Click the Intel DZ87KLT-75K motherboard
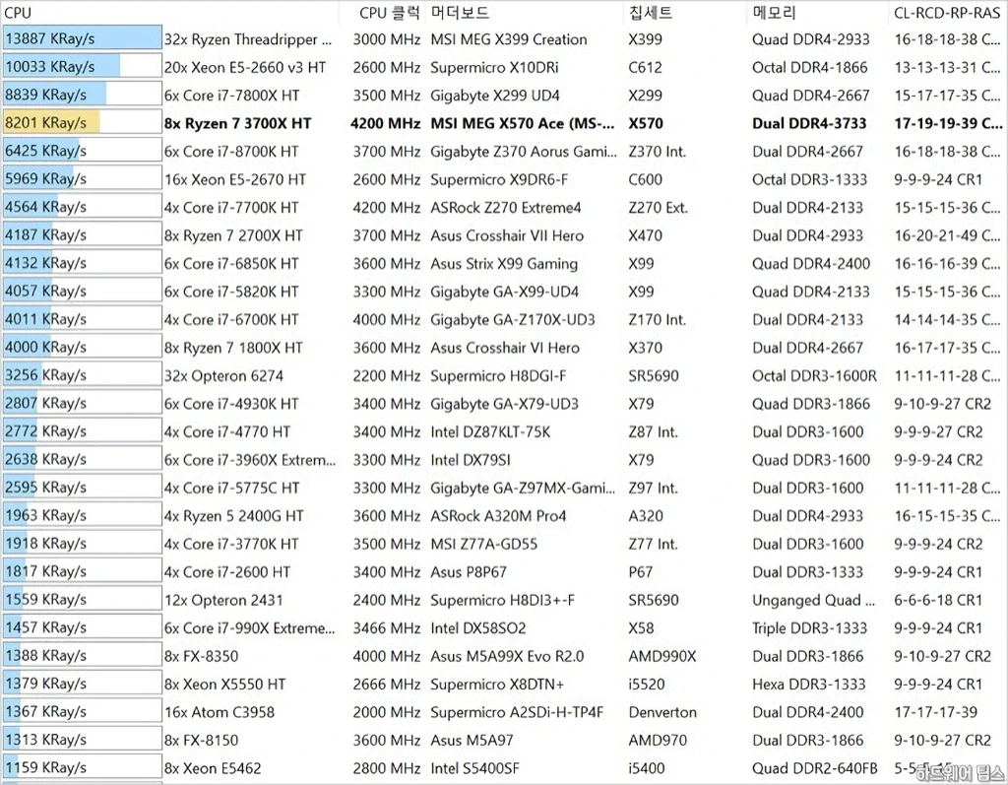Screen dimensions: 1008x785 click(490, 431)
